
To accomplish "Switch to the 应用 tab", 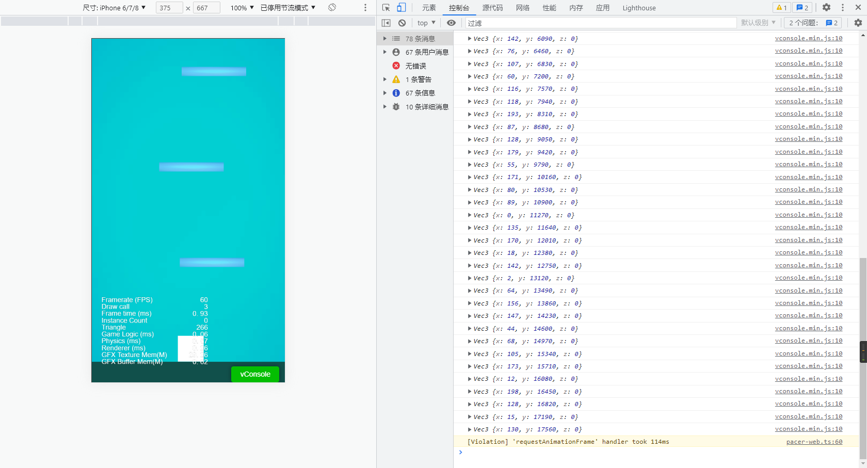I will 603,8.
